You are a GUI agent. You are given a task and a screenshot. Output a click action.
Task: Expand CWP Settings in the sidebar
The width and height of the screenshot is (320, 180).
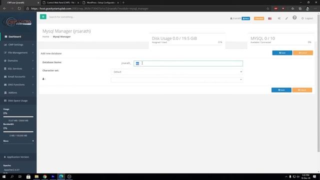pos(18,44)
